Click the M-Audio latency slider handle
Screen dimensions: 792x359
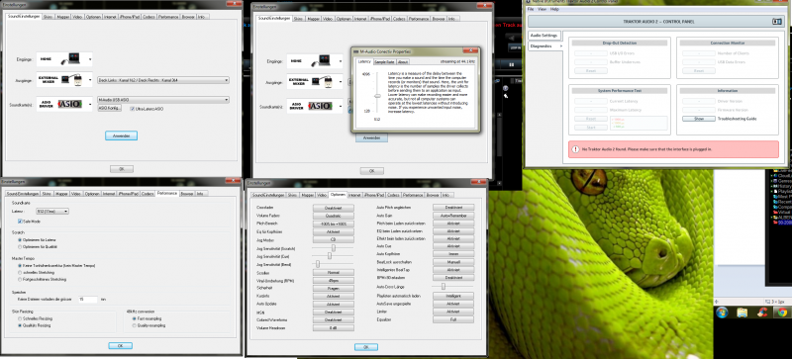tap(376, 96)
